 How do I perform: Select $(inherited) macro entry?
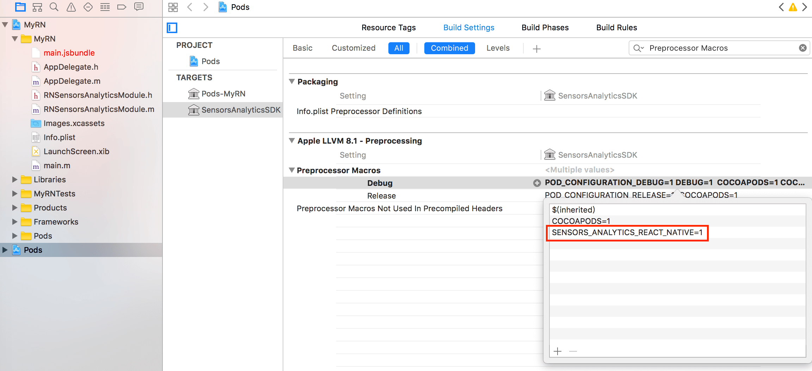coord(677,210)
